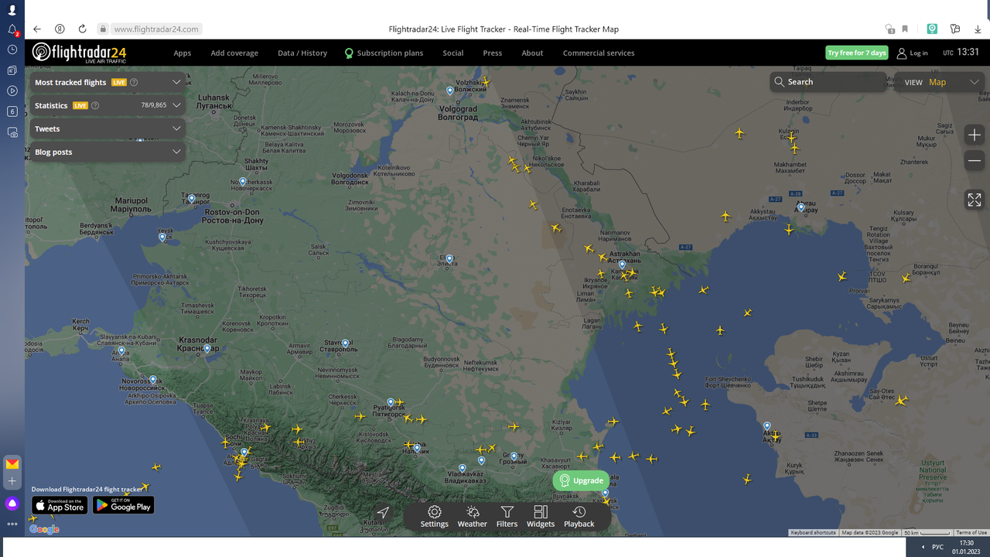Click the Atyrau airport pin

point(801,207)
